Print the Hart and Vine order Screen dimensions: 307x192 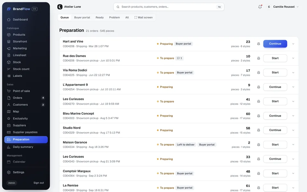coord(258,44)
